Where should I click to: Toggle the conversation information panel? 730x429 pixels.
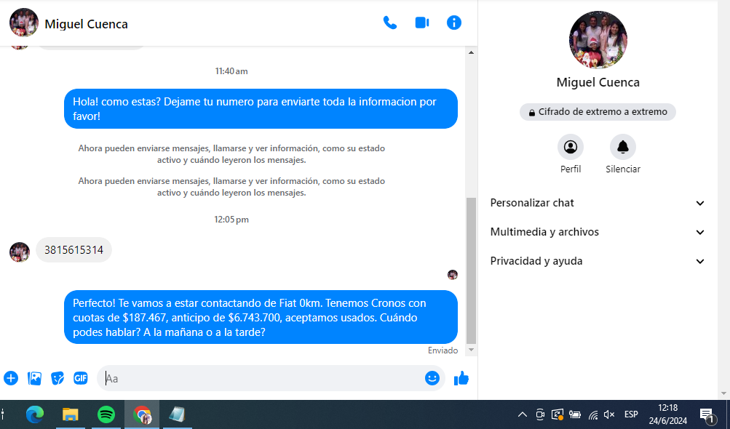pyautogui.click(x=454, y=23)
